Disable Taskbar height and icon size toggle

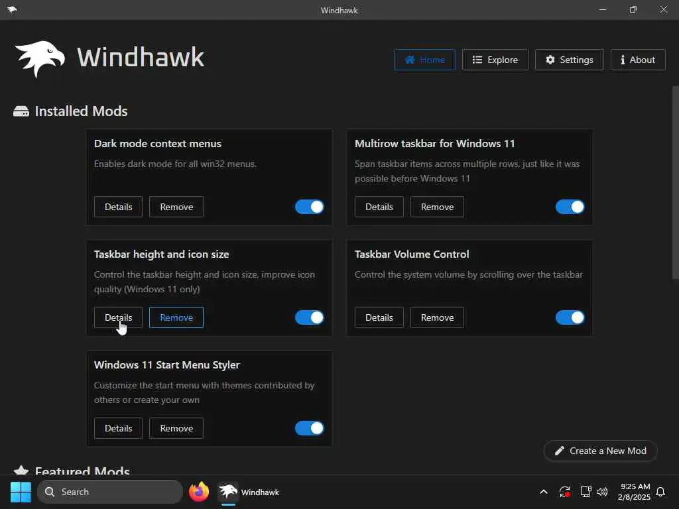tap(310, 317)
